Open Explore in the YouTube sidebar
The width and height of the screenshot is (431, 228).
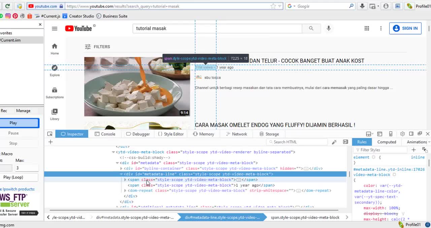pos(55,70)
